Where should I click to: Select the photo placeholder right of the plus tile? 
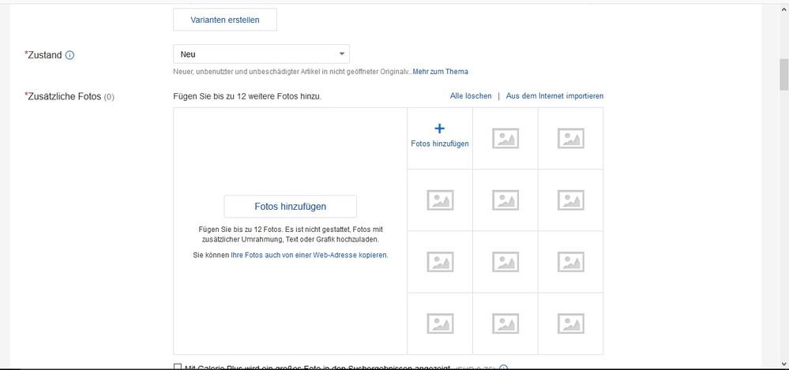tap(505, 138)
